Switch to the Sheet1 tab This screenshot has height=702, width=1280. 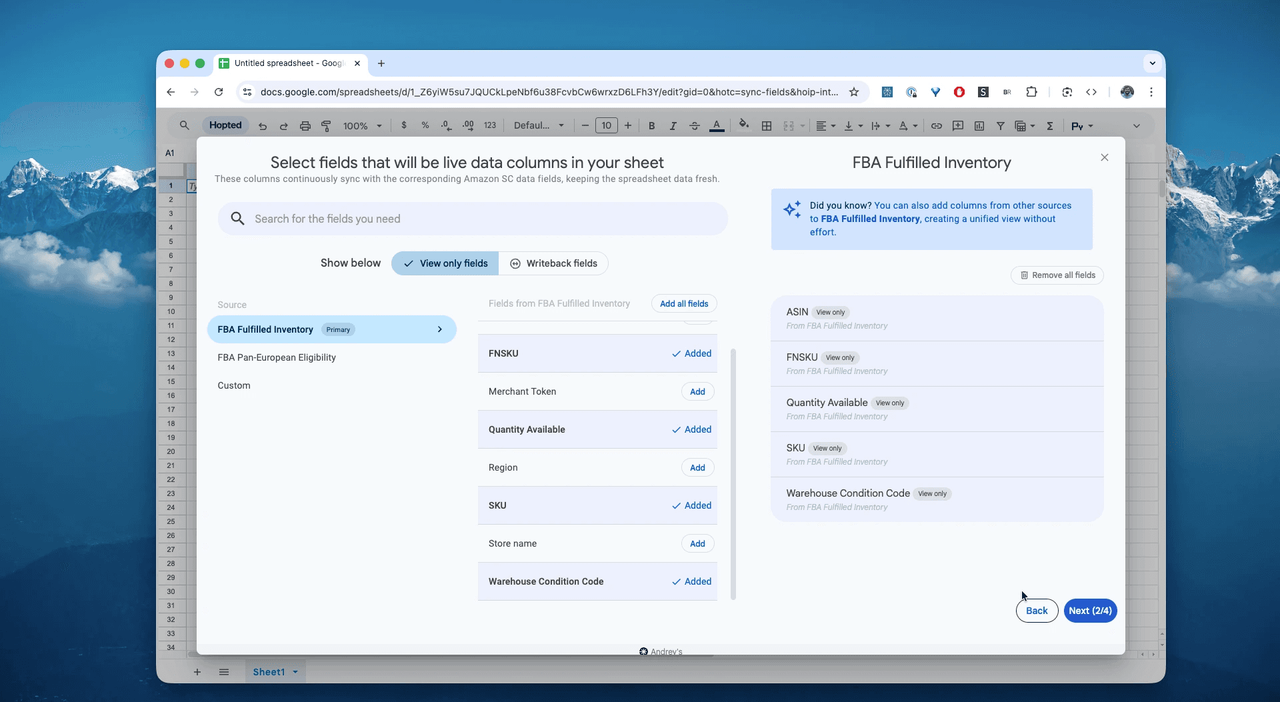(x=269, y=672)
